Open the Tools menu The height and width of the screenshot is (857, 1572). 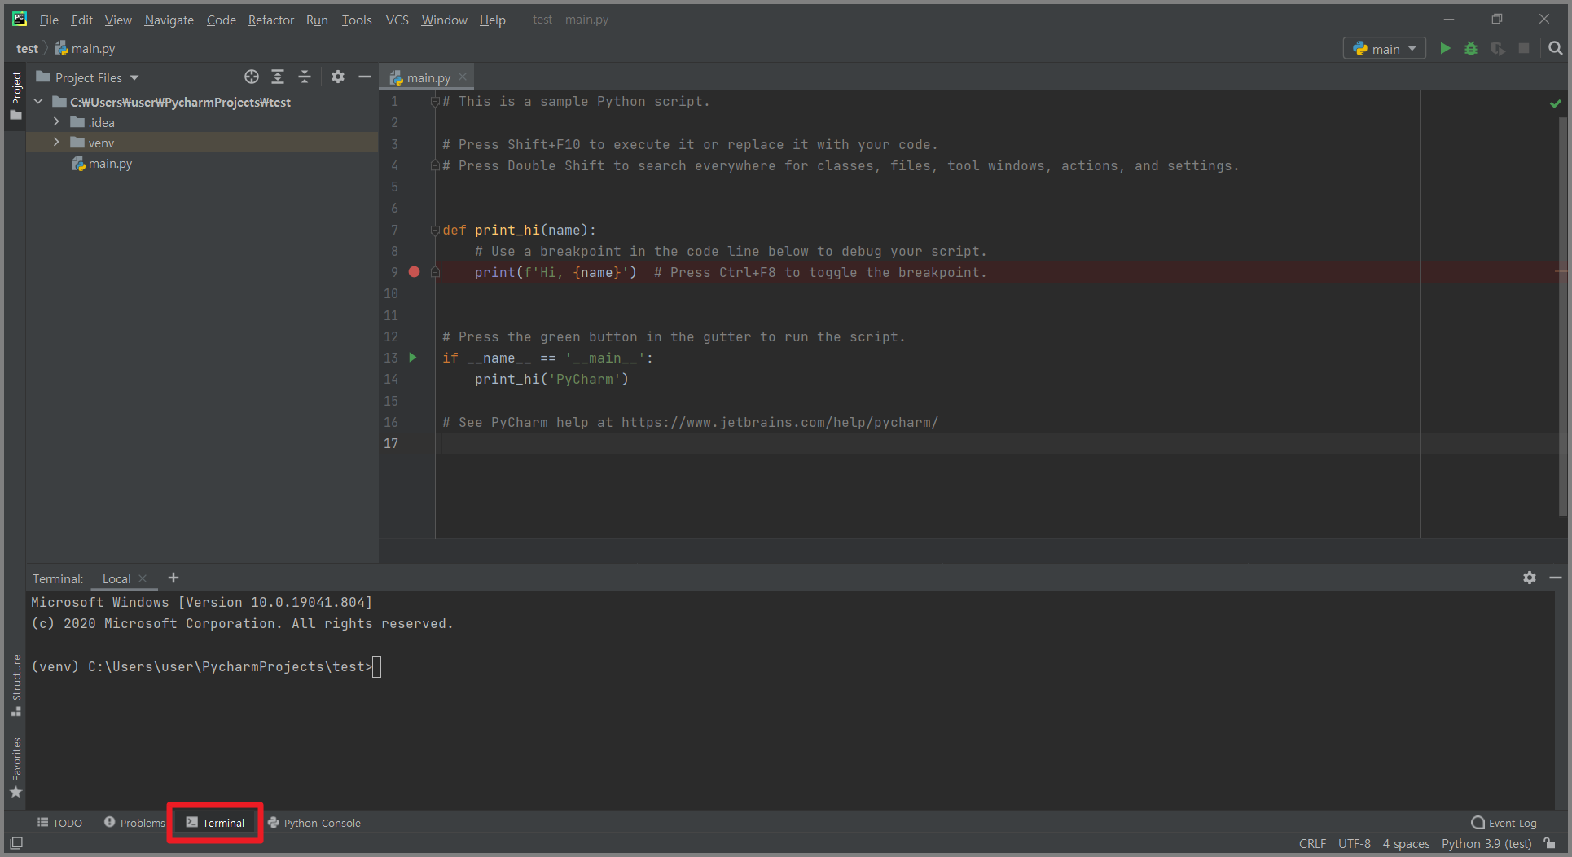coord(357,20)
